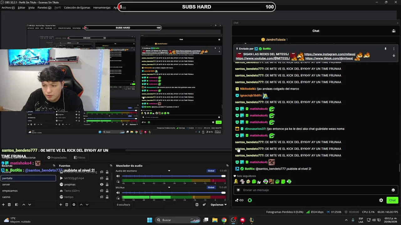This screenshot has width=401, height=225.
Task: Open the Editar menu
Action: pos(22,7)
